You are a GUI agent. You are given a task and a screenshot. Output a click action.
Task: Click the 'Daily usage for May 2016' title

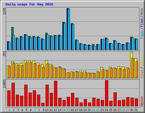point(29,4)
